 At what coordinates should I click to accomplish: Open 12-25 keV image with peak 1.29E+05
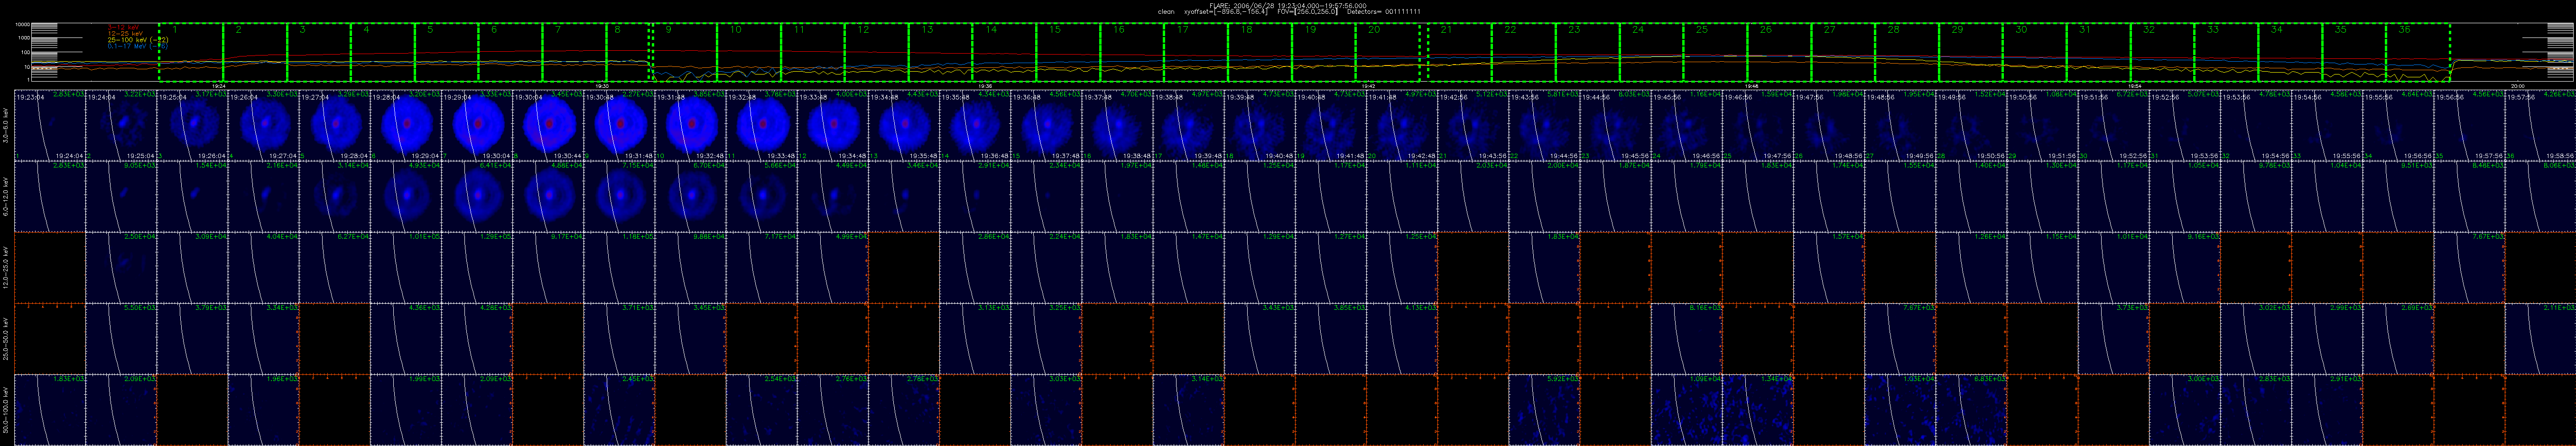(x=476, y=267)
